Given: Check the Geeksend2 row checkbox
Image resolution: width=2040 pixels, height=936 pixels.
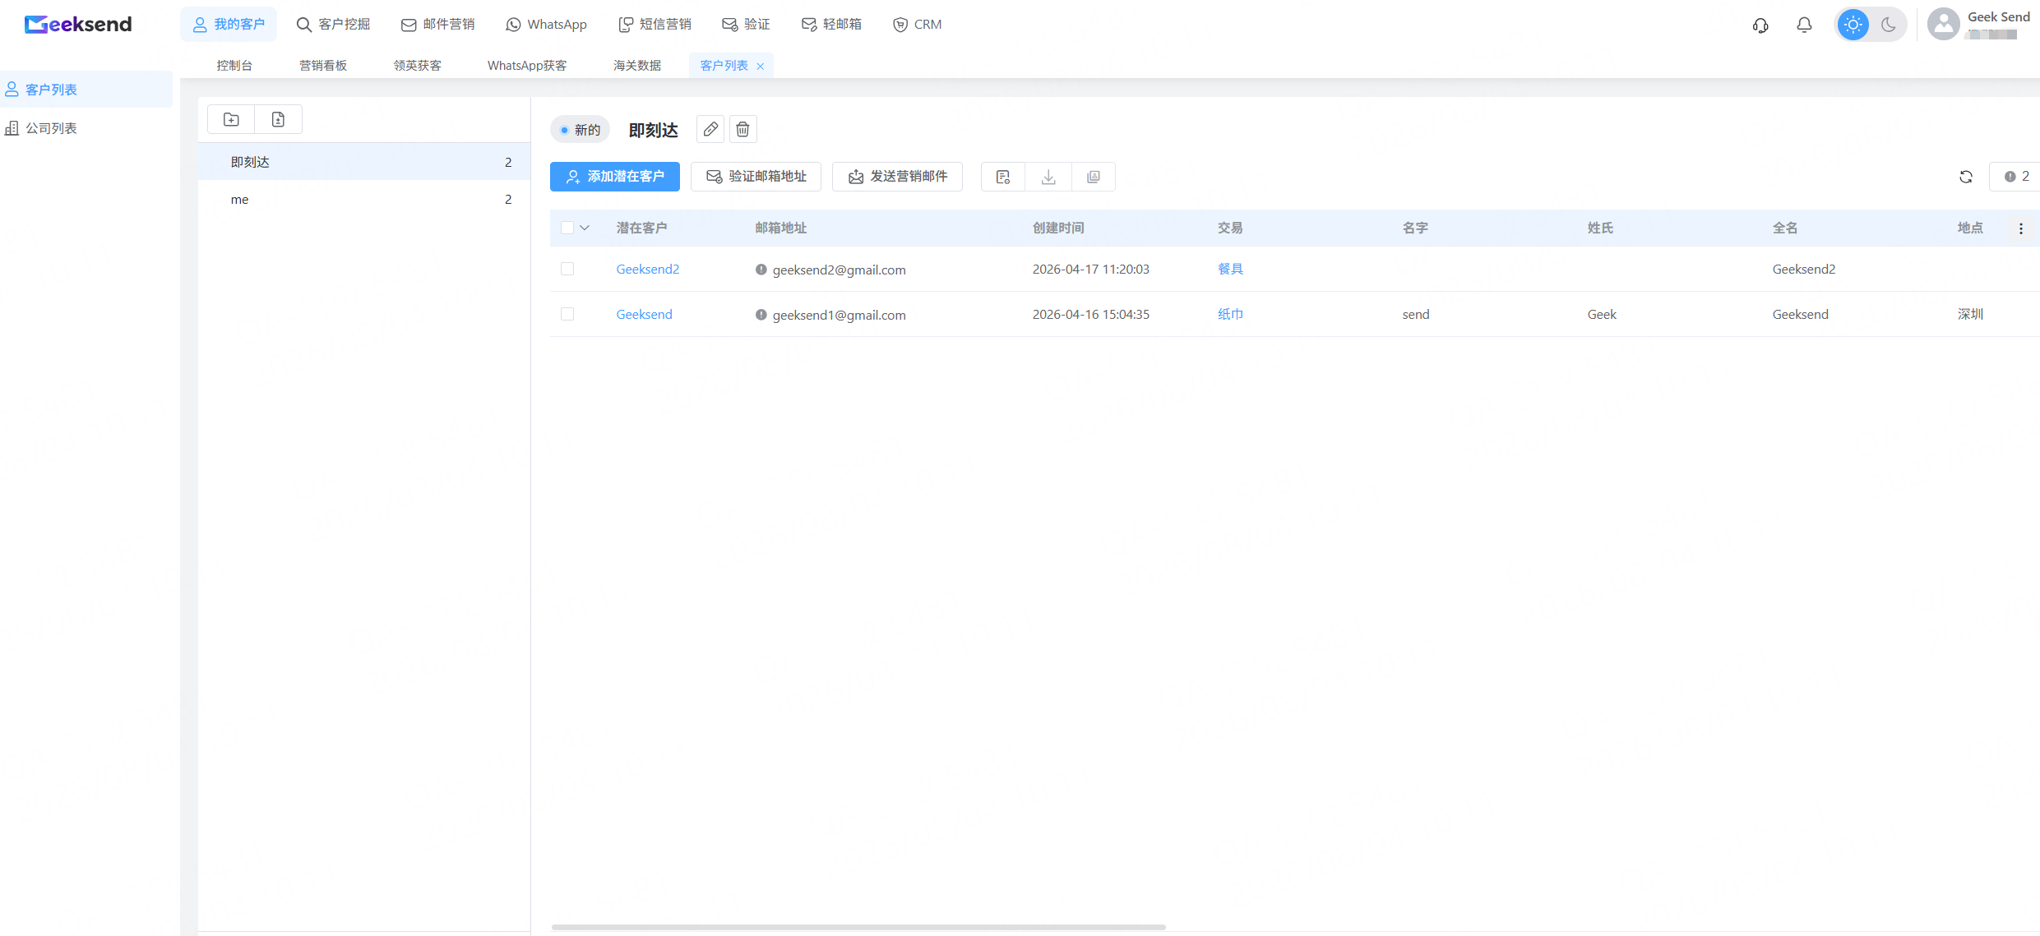Looking at the screenshot, I should tap(567, 269).
